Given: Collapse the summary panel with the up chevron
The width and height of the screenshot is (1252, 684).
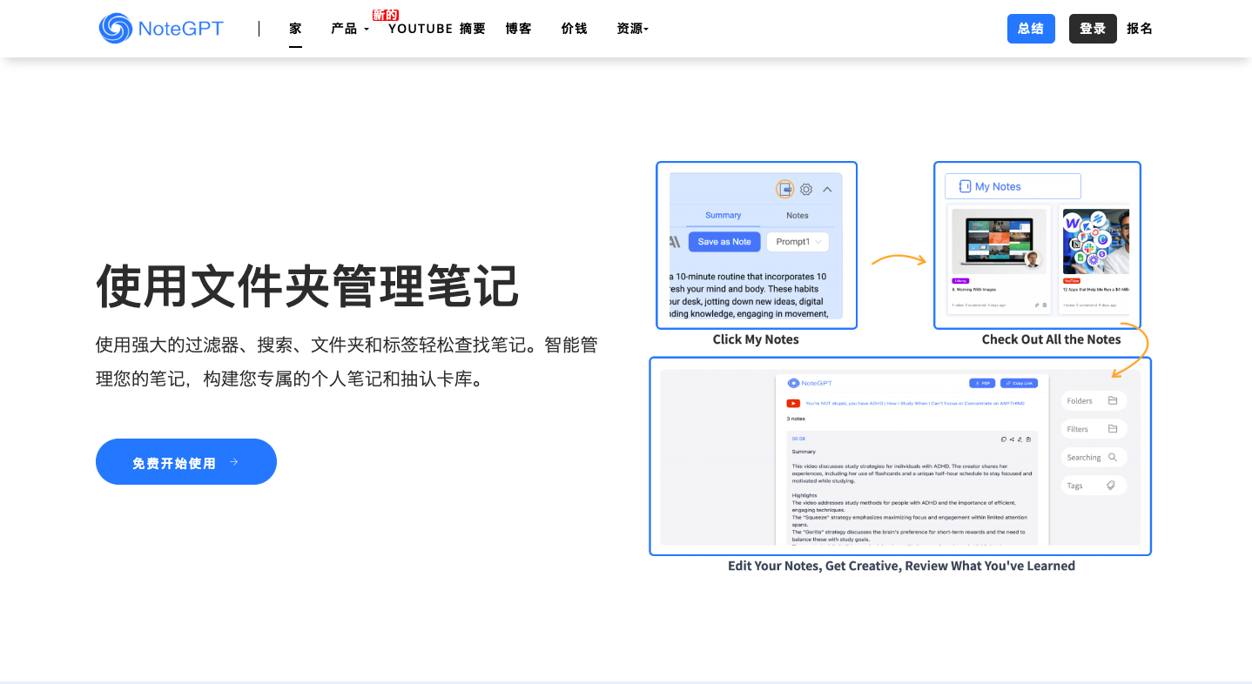Looking at the screenshot, I should click(x=827, y=189).
